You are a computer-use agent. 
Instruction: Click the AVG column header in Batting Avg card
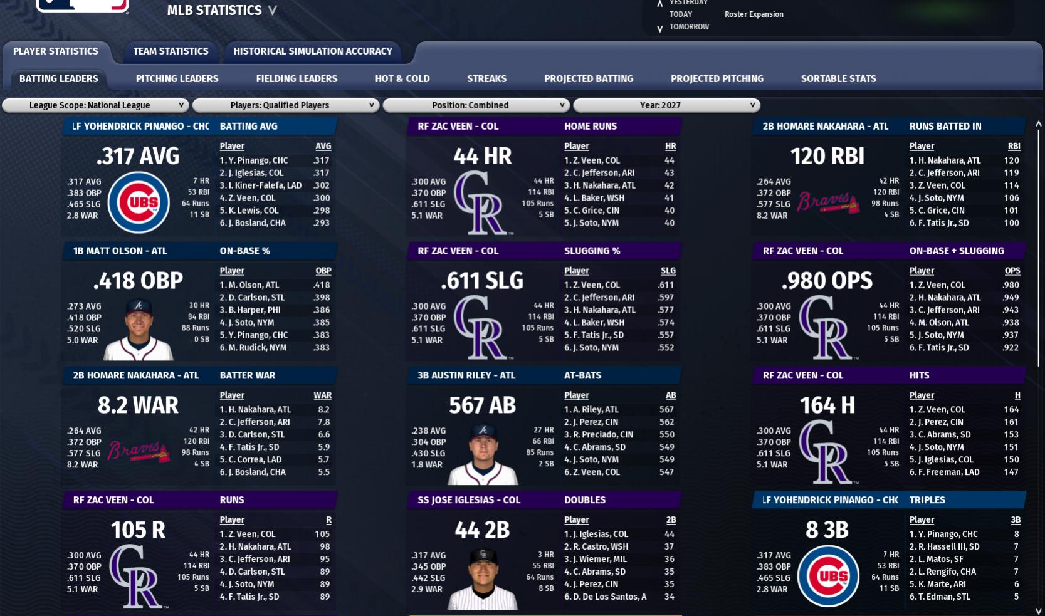click(323, 146)
